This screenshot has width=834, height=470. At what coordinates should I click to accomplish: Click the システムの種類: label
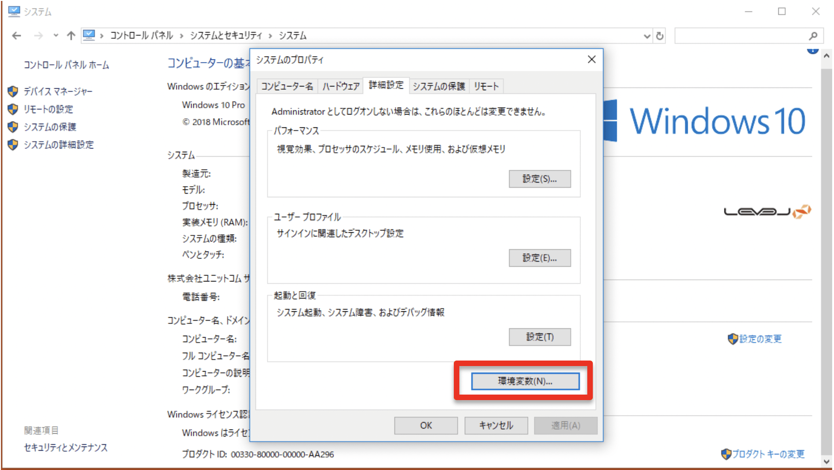(x=209, y=239)
